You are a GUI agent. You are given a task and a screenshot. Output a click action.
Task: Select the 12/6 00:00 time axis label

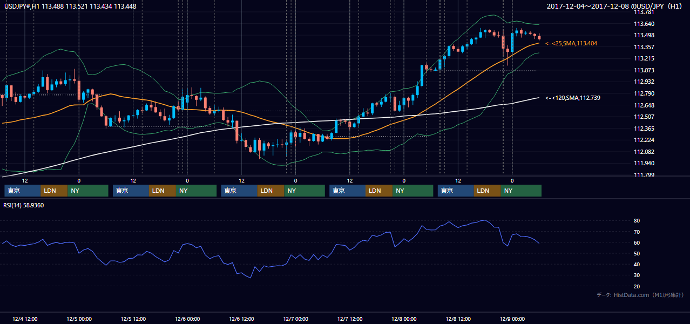[187, 319]
